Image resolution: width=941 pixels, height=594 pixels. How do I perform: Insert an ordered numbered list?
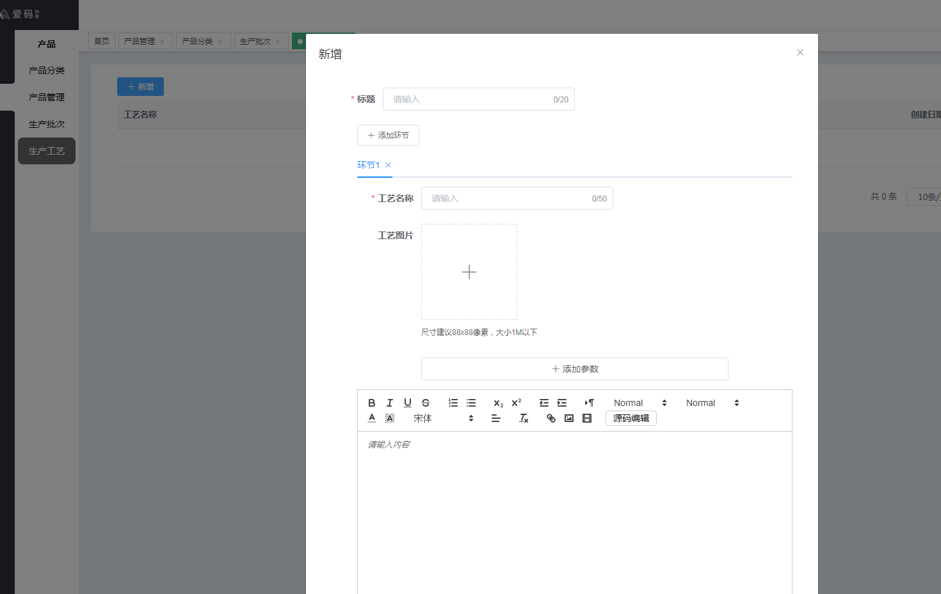pos(453,403)
